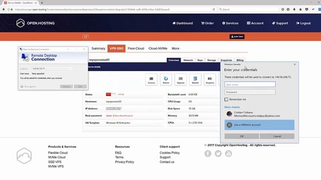Choose the Cristian Ciobanu account
Viewport: 321px width, 180px height.
point(259,114)
